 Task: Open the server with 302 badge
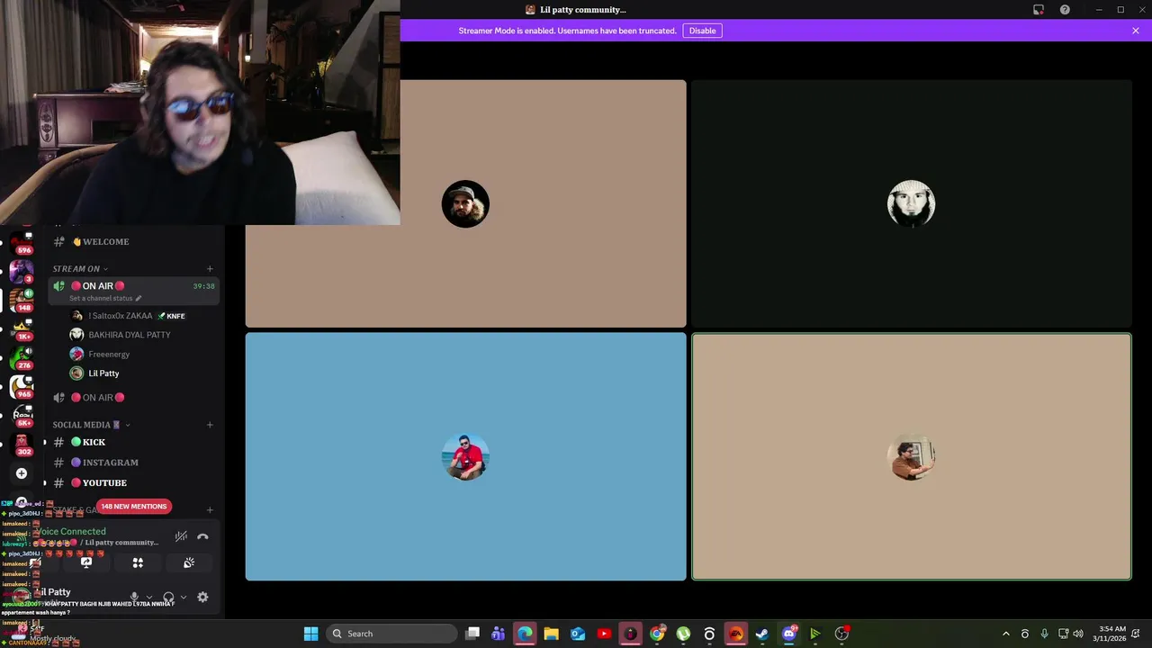22,445
